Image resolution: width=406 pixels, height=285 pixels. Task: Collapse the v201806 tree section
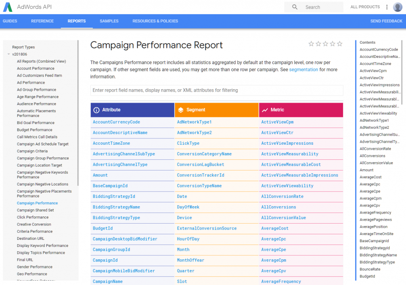(9, 54)
